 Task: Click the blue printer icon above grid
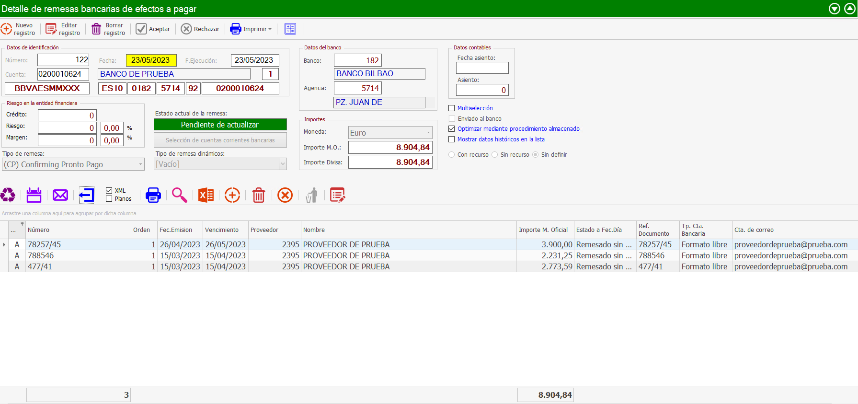153,195
